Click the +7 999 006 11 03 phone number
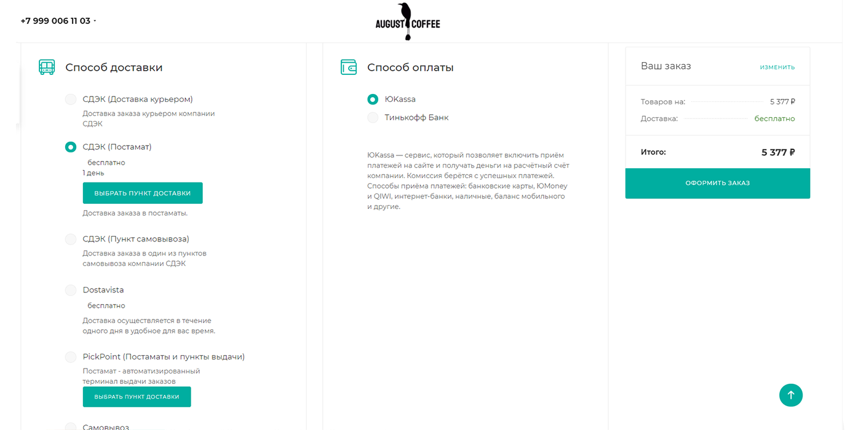861x430 pixels. tap(55, 21)
